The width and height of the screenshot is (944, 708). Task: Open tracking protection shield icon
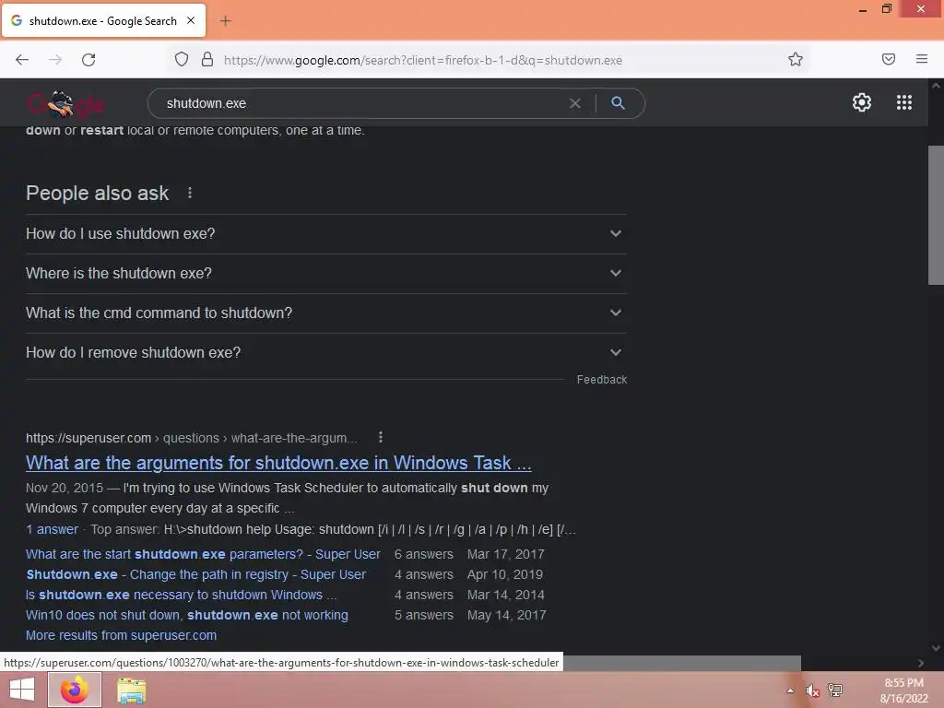[x=182, y=59]
